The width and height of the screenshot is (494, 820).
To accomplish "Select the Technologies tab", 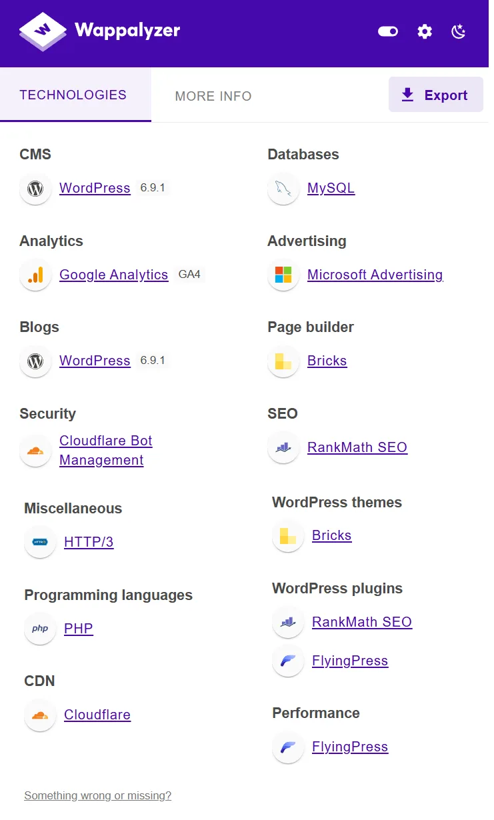I will (x=73, y=95).
